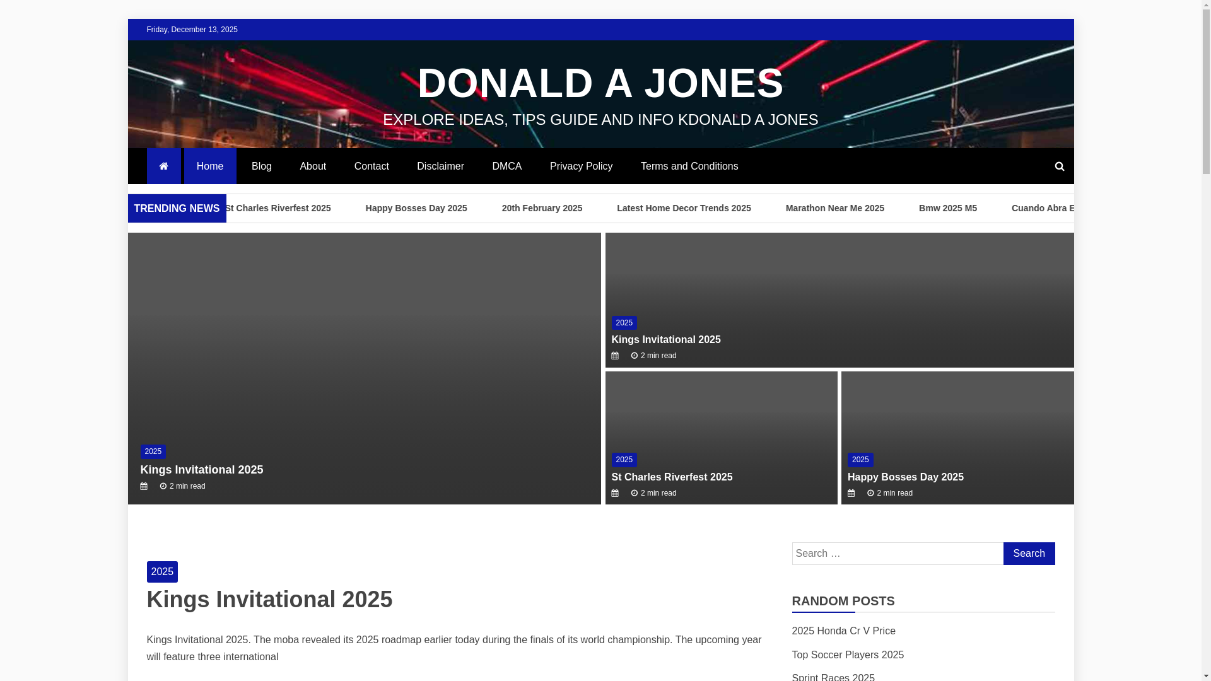Image resolution: width=1211 pixels, height=681 pixels.
Task: Click clock icon under Happy Bosses Day card
Action: coord(870,493)
